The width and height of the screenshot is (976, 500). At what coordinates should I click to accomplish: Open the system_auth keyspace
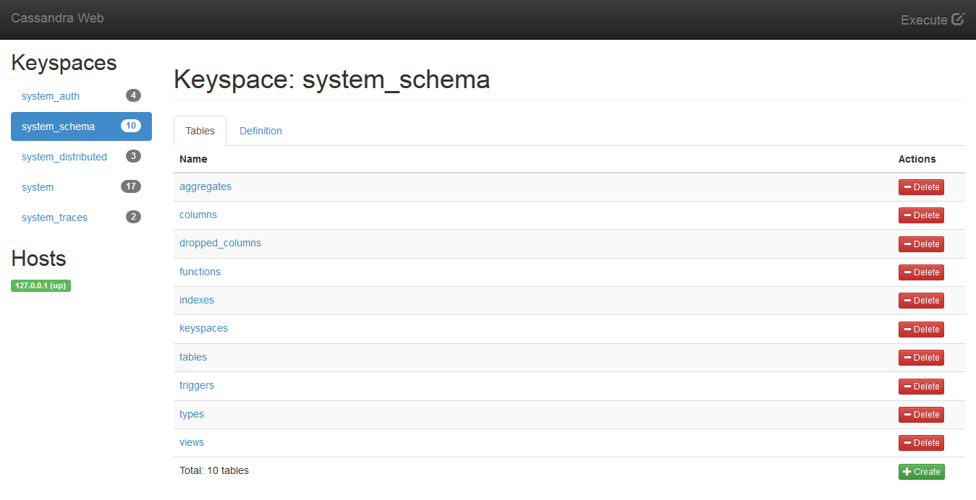pyautogui.click(x=51, y=96)
